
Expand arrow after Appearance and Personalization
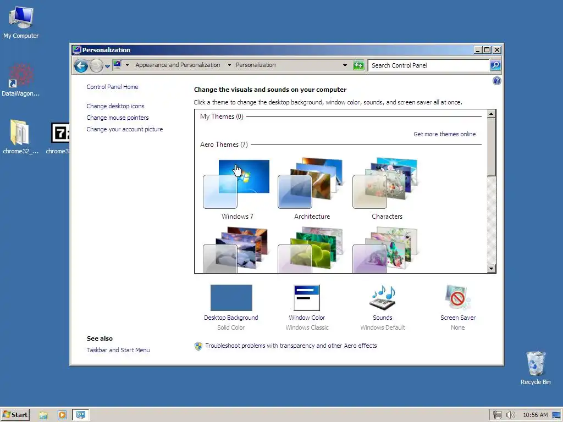point(229,65)
